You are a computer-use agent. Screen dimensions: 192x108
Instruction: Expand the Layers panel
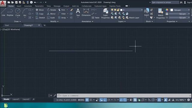(x=122, y=21)
